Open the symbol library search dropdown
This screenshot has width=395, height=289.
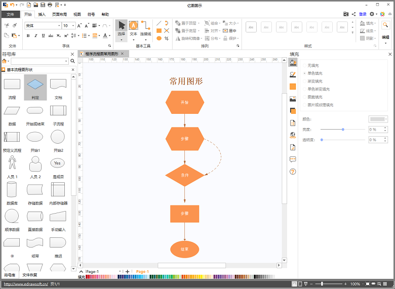click(66, 61)
